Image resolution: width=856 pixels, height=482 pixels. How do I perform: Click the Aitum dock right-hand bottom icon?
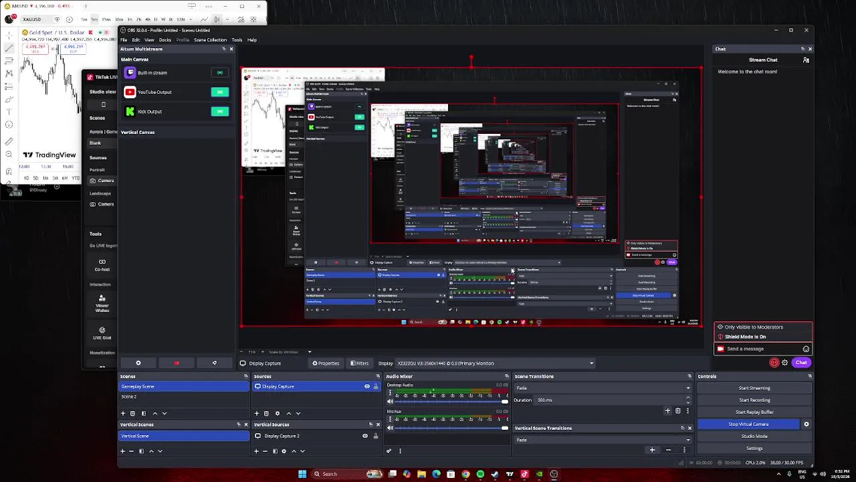[x=214, y=363]
